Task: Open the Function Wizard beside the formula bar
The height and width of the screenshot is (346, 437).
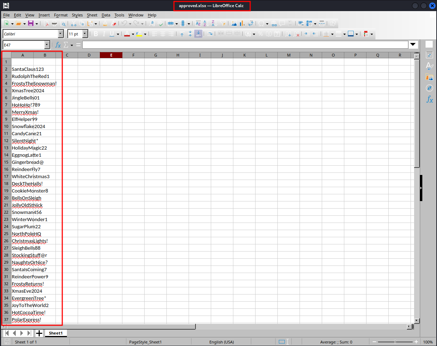Action: [58, 45]
